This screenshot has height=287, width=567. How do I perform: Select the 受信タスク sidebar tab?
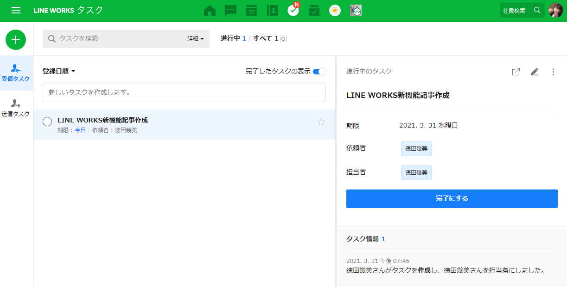[16, 73]
